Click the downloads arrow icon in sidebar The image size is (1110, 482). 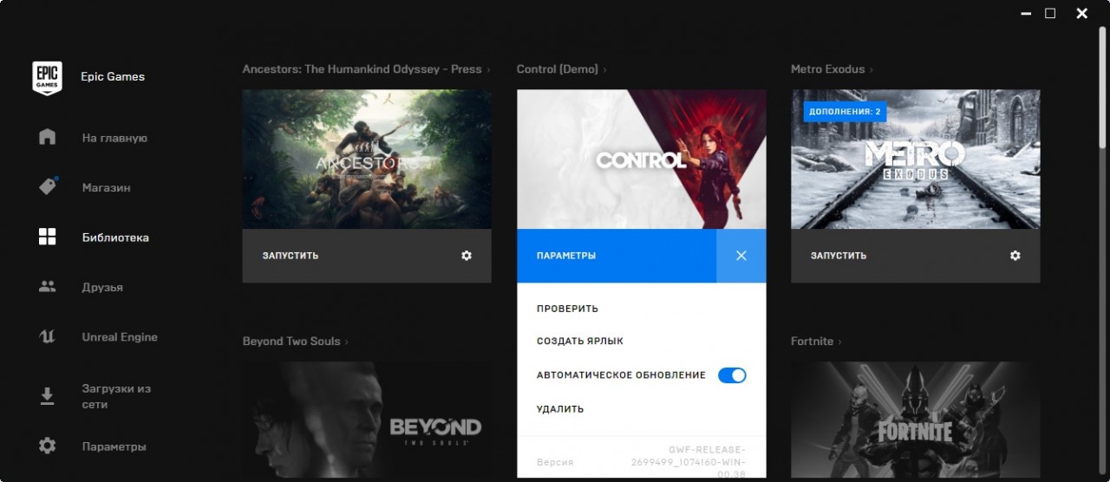click(x=47, y=396)
